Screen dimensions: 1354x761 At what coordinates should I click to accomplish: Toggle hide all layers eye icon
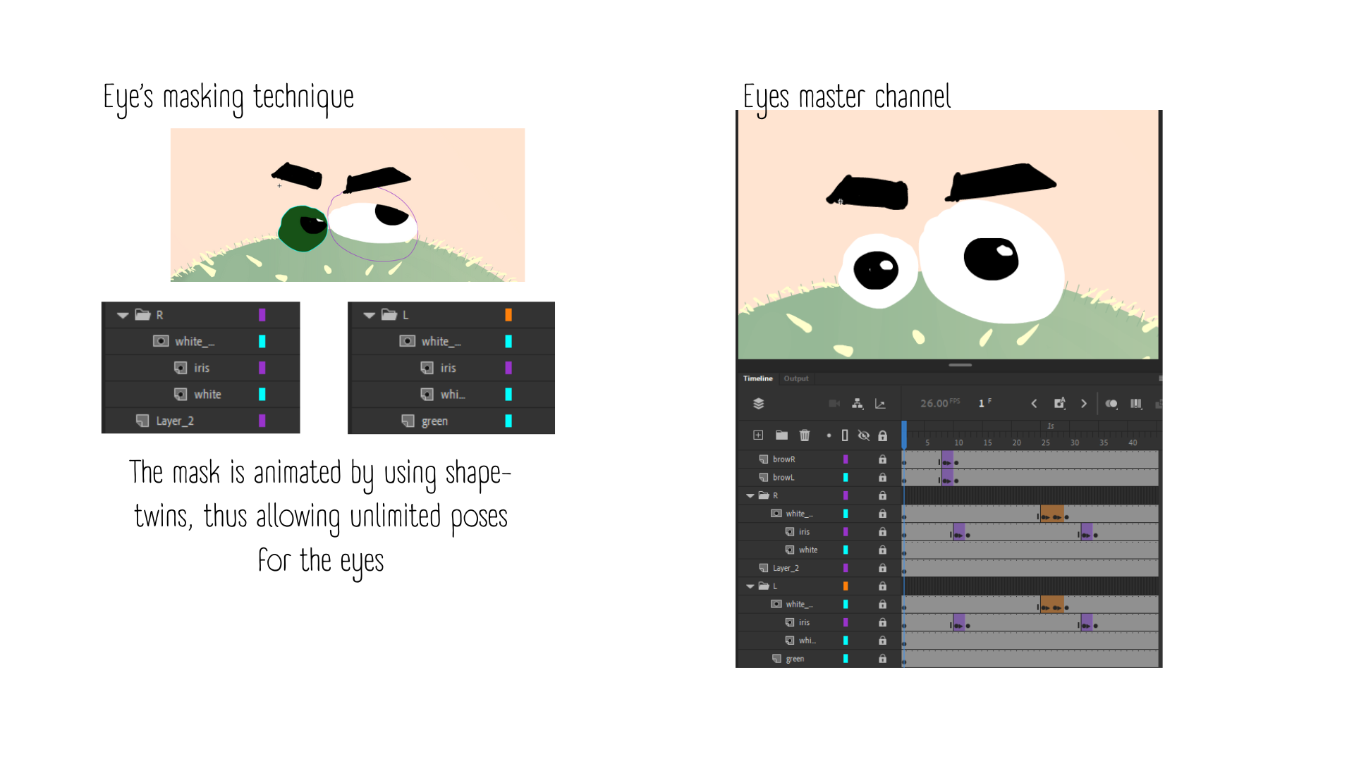(863, 435)
